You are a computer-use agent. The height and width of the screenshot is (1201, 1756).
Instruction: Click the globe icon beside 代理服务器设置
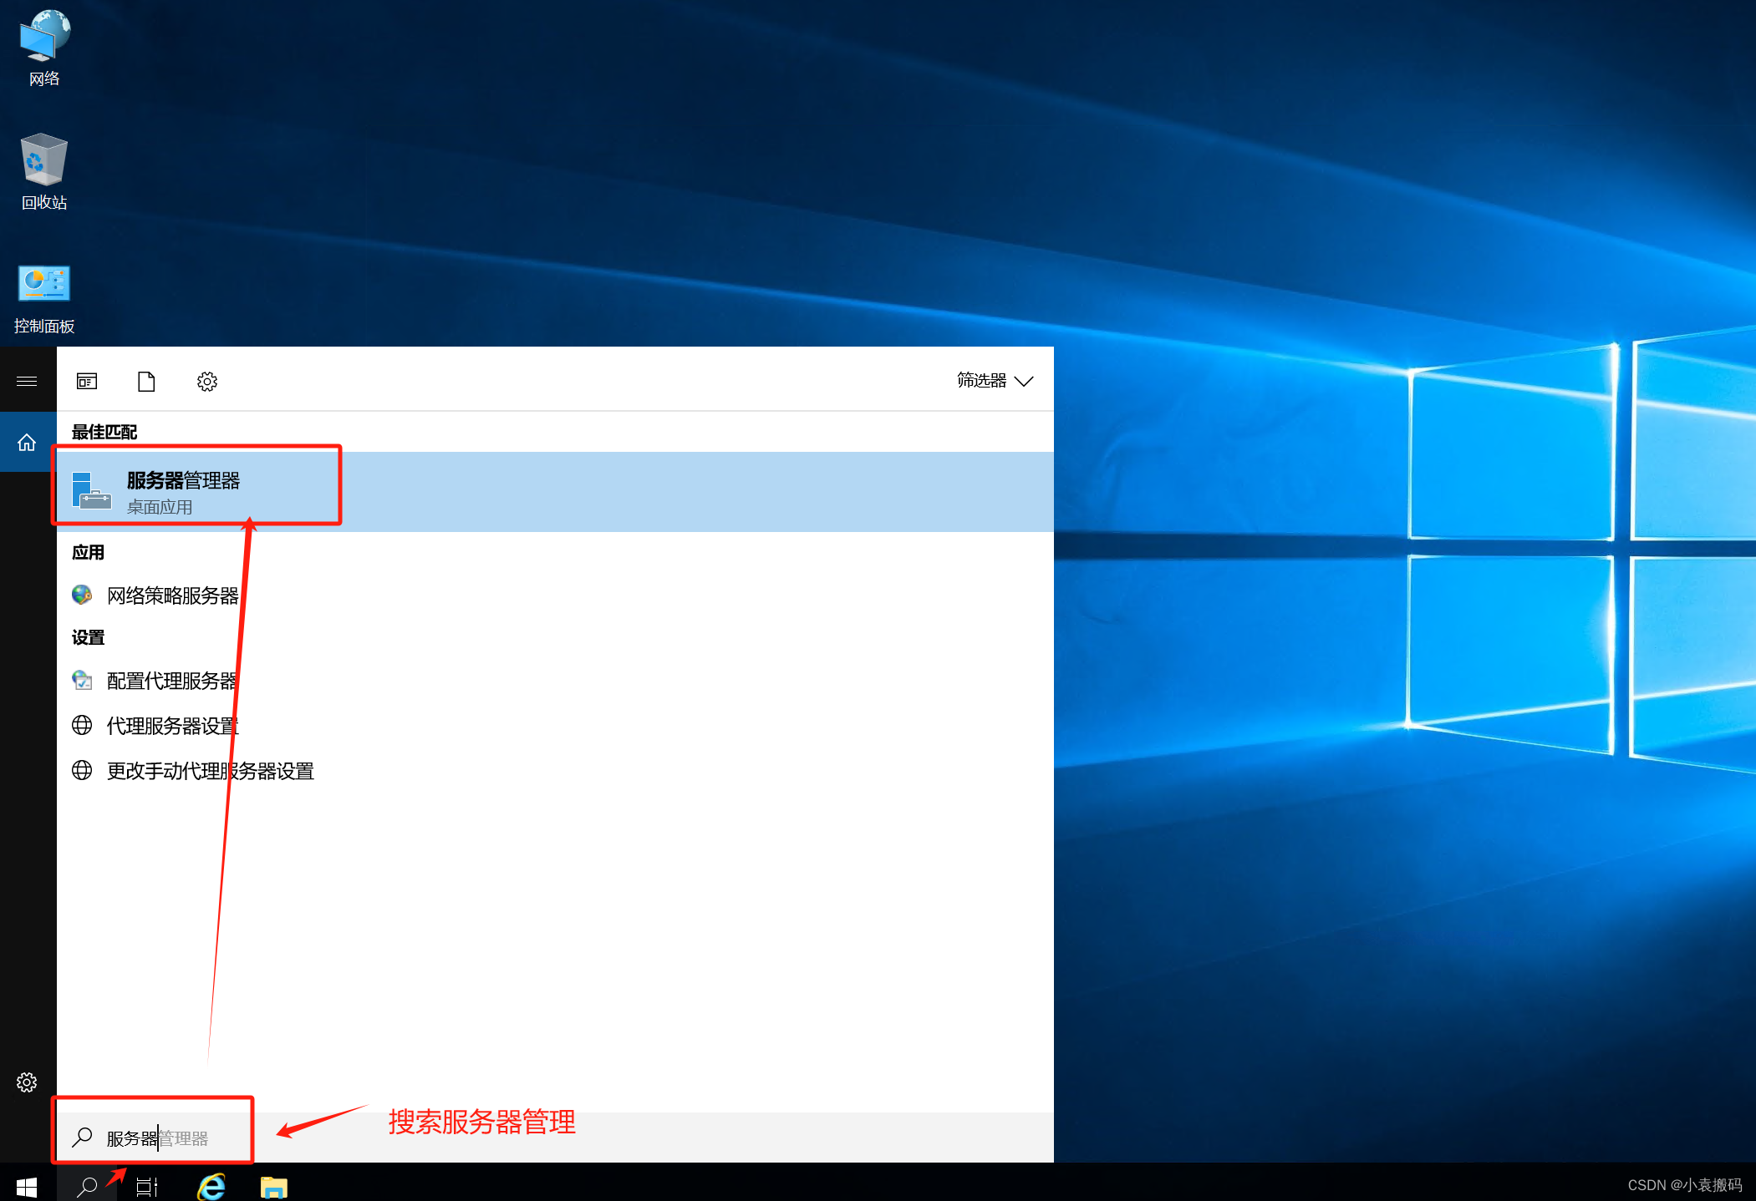pyautogui.click(x=82, y=725)
